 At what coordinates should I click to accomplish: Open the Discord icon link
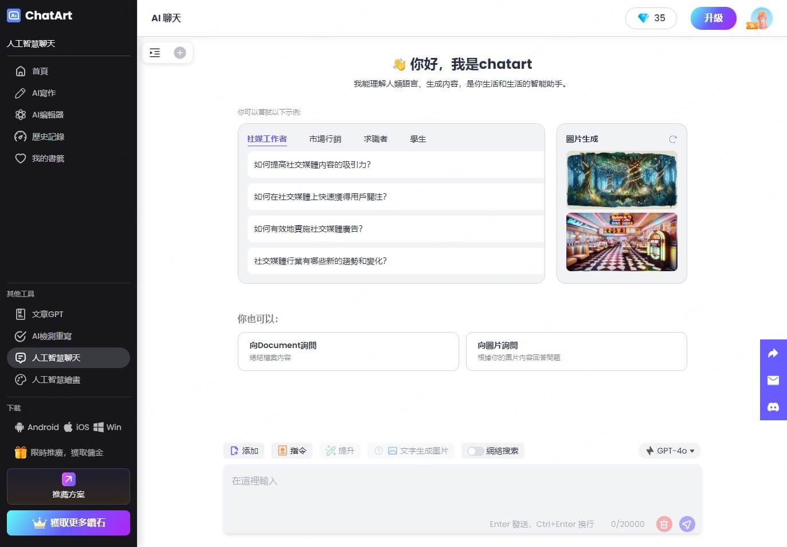click(x=773, y=407)
